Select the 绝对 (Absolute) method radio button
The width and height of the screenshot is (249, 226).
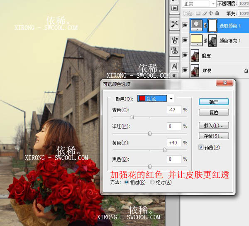pos(152,182)
